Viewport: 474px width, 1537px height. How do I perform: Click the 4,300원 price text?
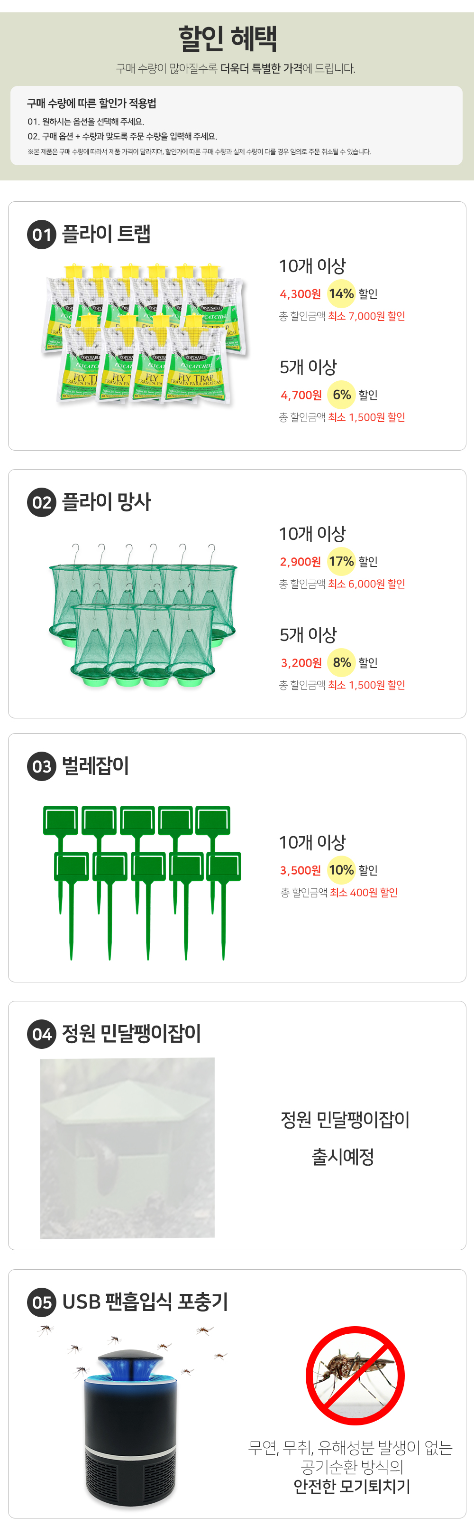tap(300, 294)
